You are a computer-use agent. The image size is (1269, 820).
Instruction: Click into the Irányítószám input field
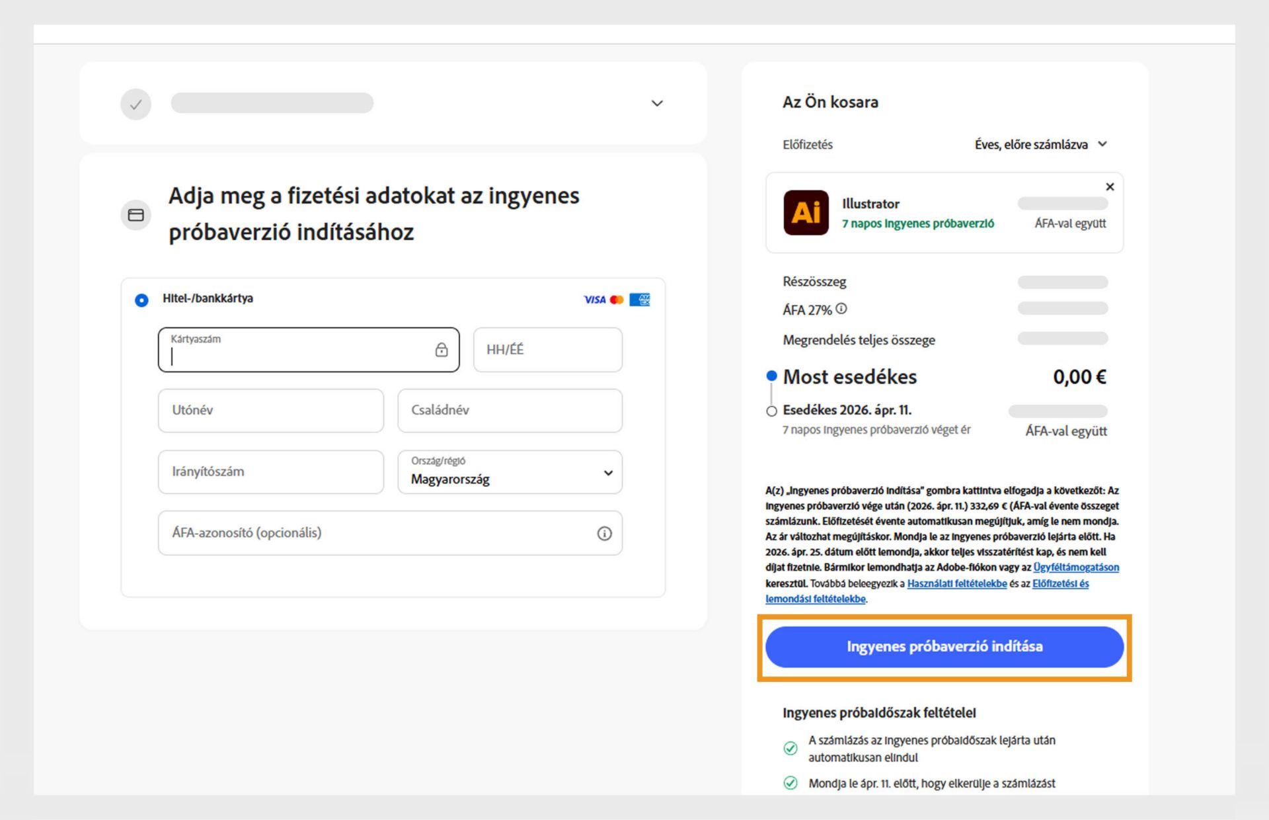click(270, 472)
